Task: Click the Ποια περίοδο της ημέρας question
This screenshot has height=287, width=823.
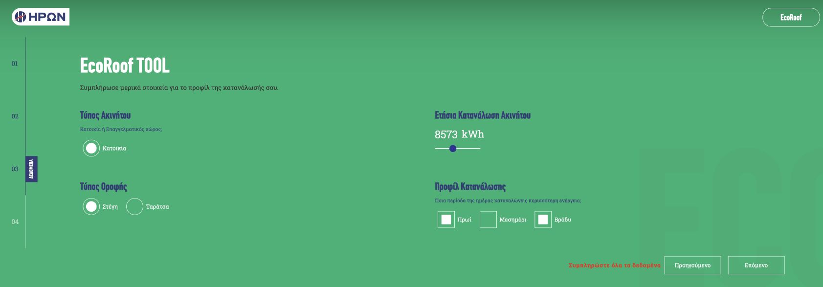Action: tap(508, 201)
